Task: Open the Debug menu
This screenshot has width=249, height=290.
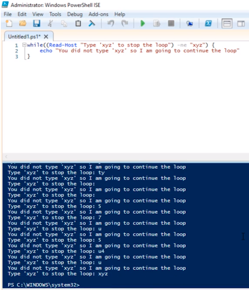Action: pos(75,14)
